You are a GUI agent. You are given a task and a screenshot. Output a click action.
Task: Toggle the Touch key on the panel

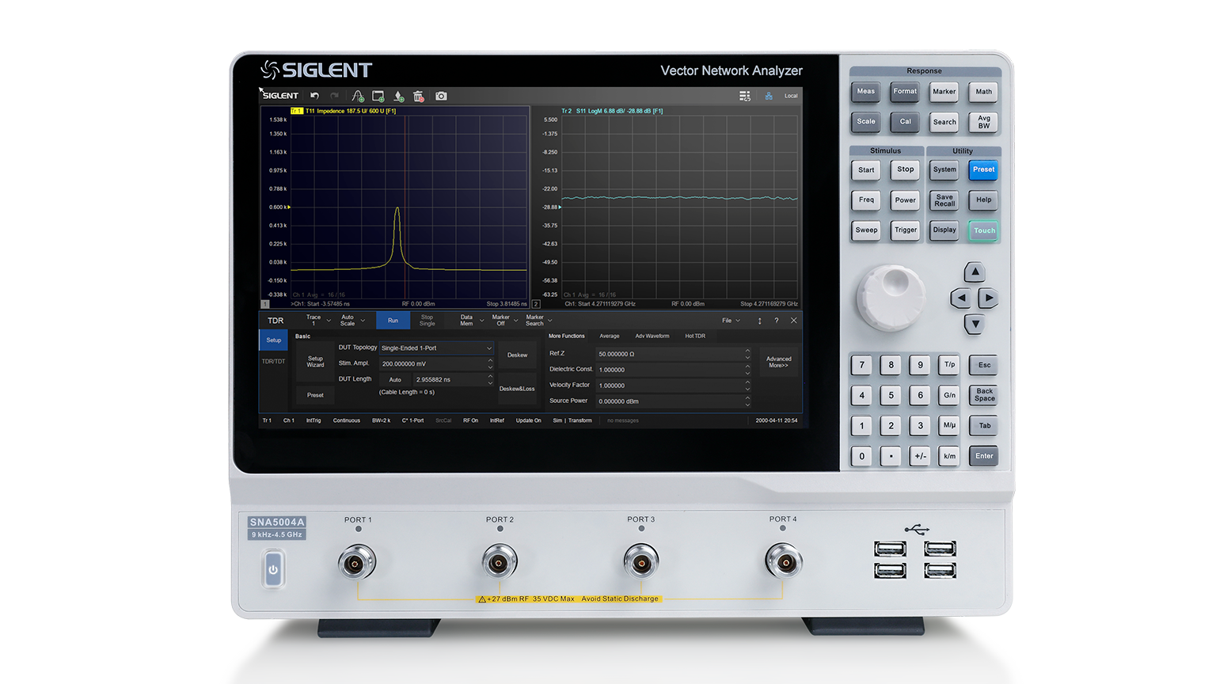click(x=984, y=230)
